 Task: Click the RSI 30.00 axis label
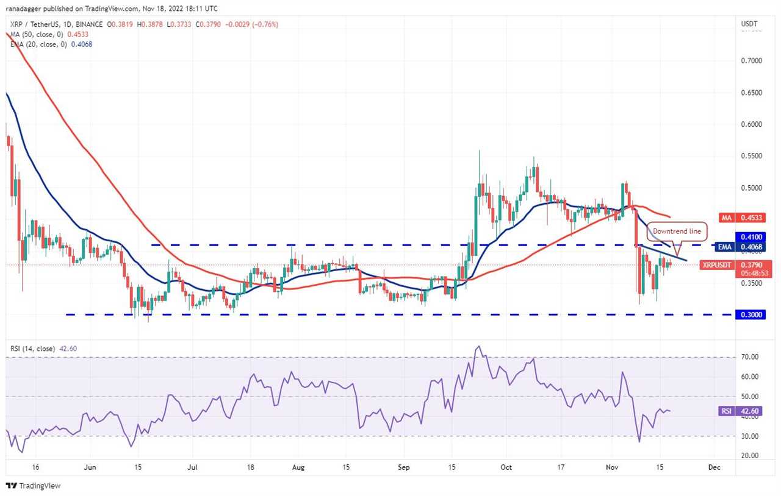[750, 436]
